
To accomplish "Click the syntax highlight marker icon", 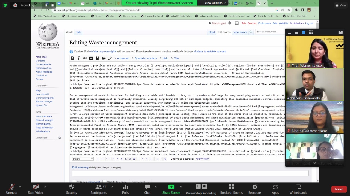I will [x=110, y=58].
